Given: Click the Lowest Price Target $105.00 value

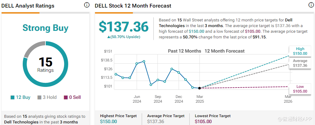Looking at the screenshot, I should 203,122.
